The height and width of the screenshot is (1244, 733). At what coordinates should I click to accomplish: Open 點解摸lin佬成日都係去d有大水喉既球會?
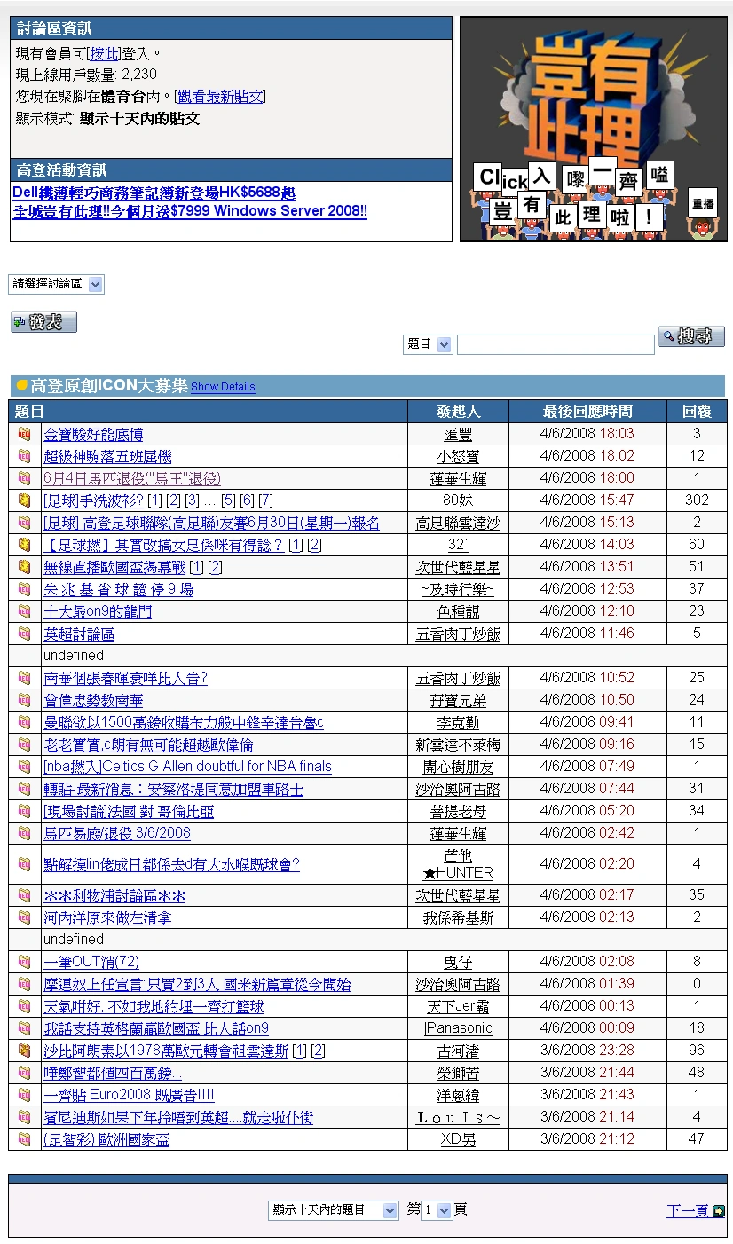[x=171, y=865]
